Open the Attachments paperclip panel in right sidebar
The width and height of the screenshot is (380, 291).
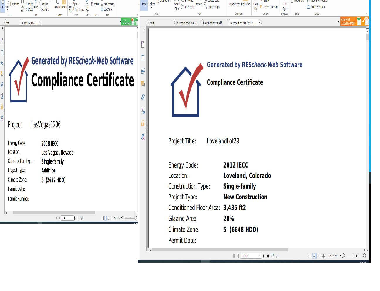coord(143,97)
